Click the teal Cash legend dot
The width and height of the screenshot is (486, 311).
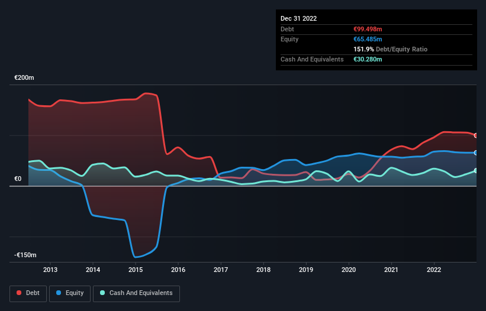[x=102, y=293]
